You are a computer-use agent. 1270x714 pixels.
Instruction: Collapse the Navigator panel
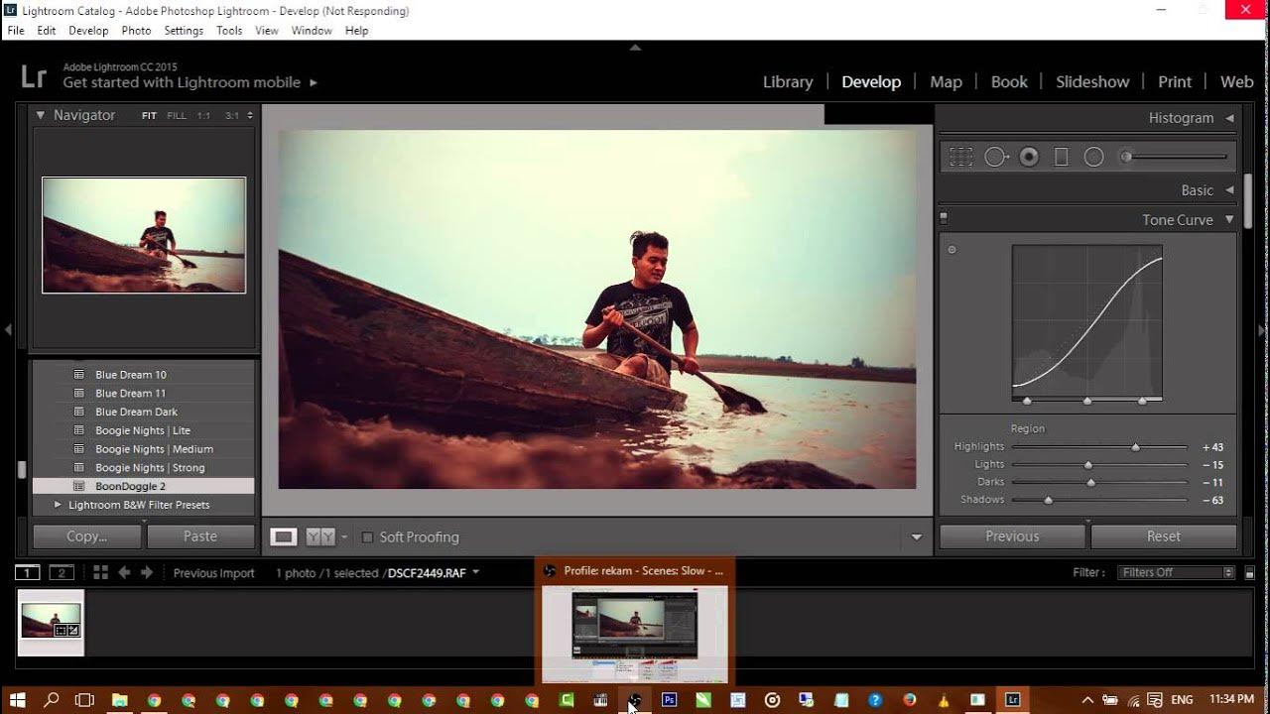[x=41, y=115]
